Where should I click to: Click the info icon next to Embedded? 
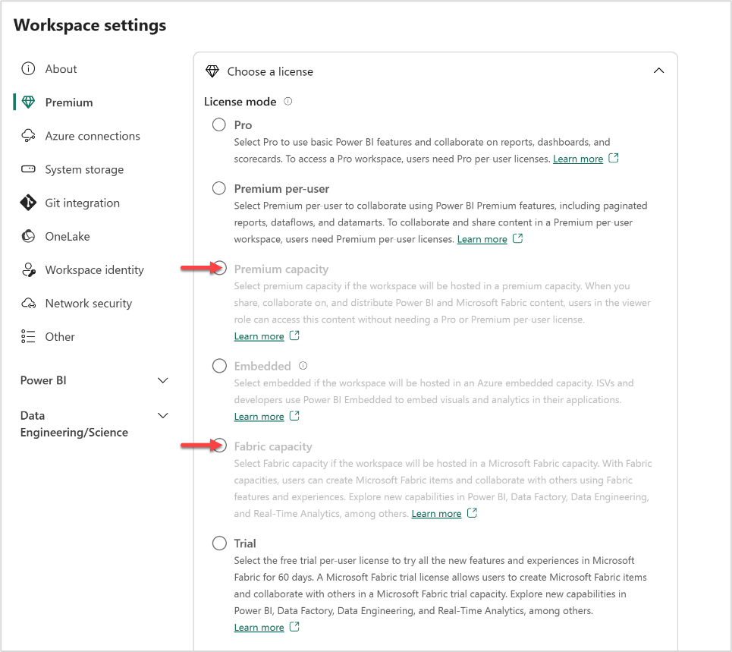[303, 366]
